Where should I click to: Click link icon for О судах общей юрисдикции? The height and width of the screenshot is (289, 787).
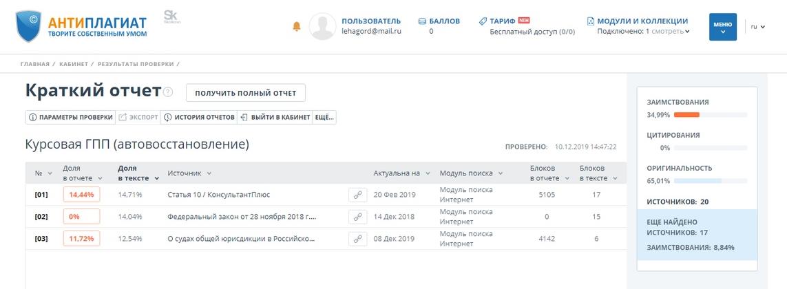tap(357, 239)
